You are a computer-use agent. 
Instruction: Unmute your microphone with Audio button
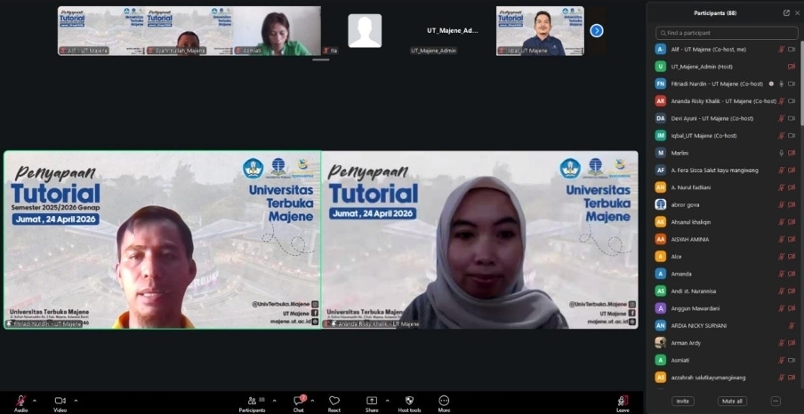[x=20, y=401]
